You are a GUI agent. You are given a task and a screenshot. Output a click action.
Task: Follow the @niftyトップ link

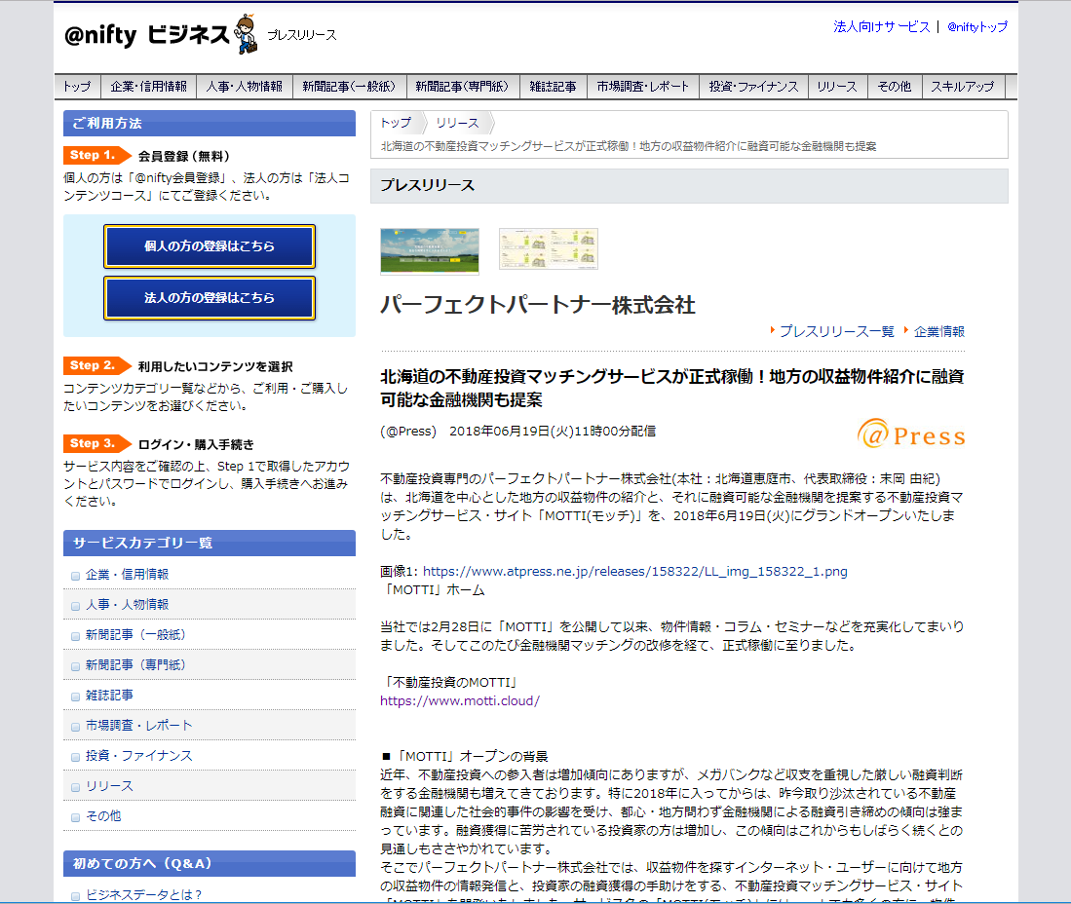[x=976, y=27]
